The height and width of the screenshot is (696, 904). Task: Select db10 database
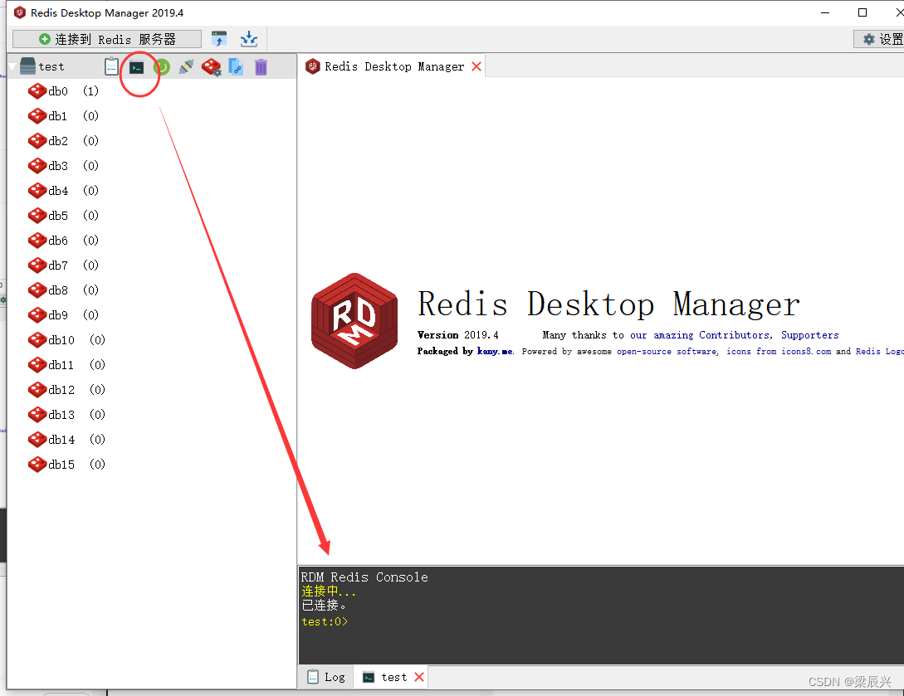point(67,340)
